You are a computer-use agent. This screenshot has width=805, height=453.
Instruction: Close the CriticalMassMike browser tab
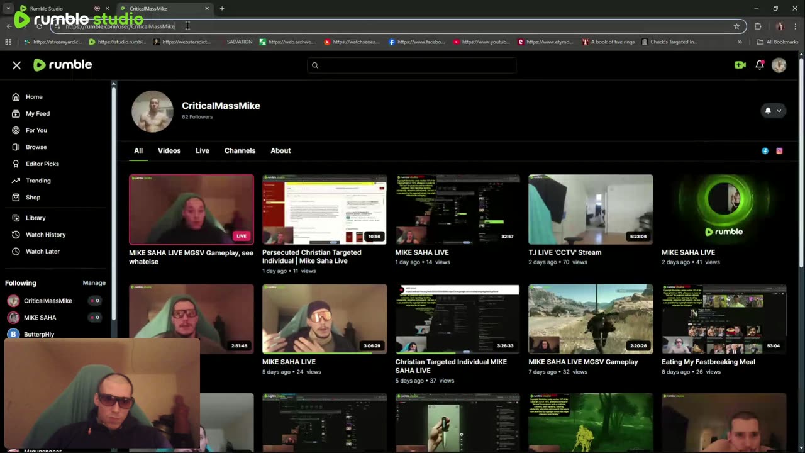(207, 9)
